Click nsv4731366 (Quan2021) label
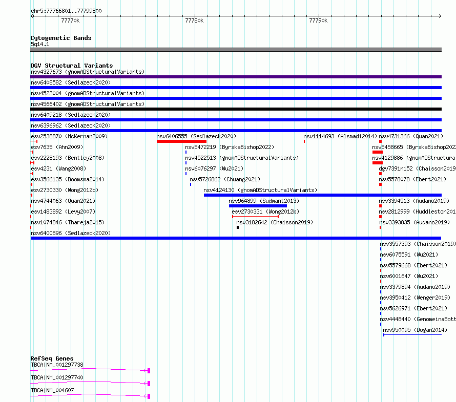 tap(411, 136)
